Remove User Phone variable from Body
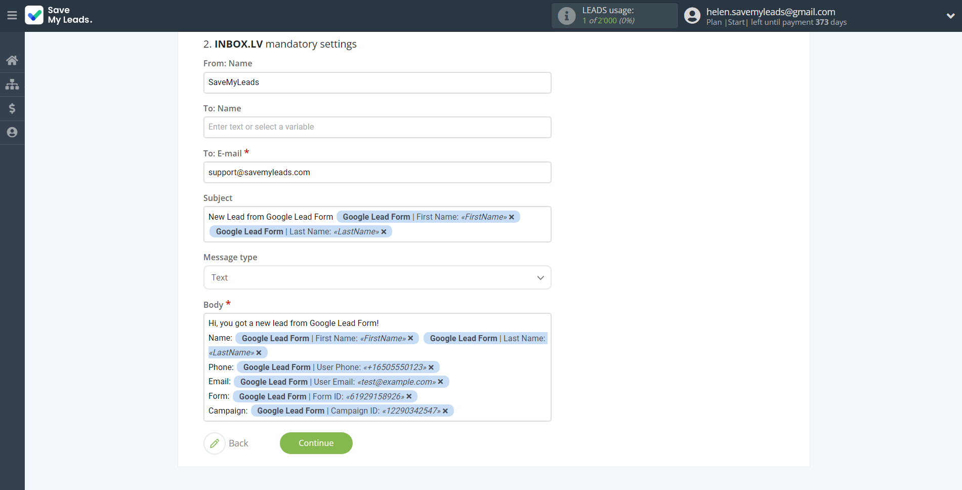 click(x=431, y=367)
